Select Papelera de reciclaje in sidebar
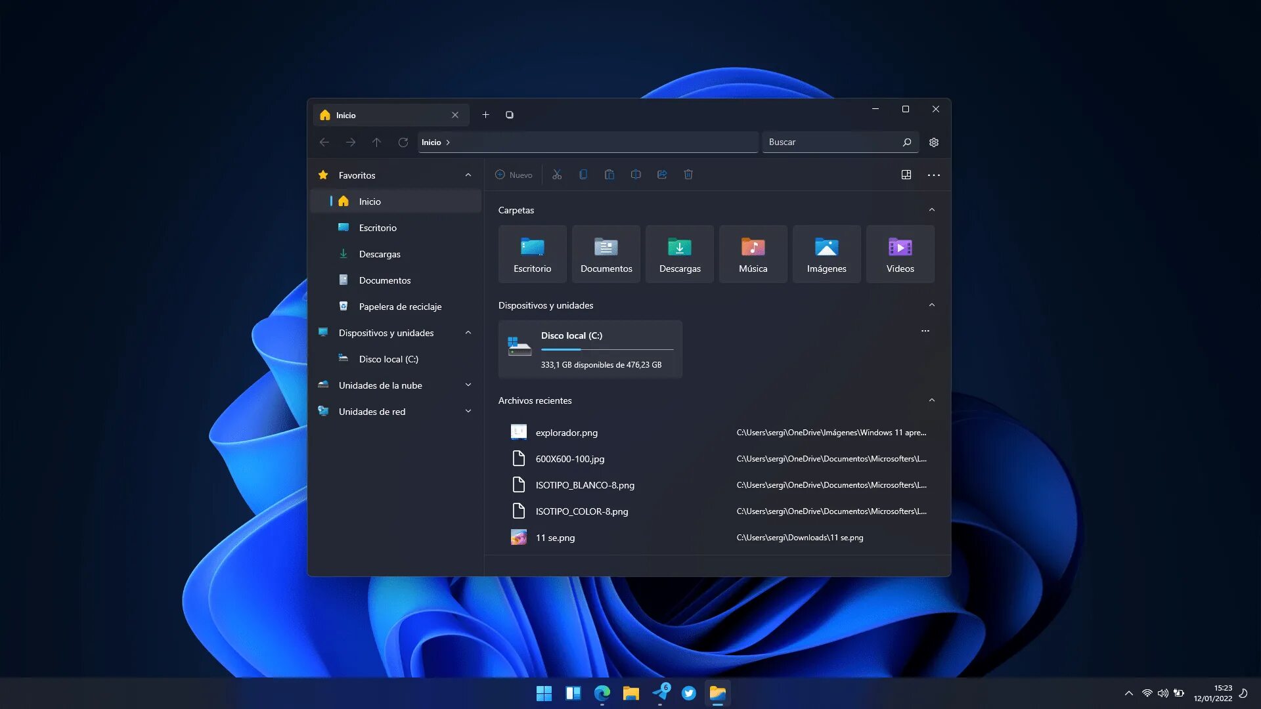 point(399,307)
